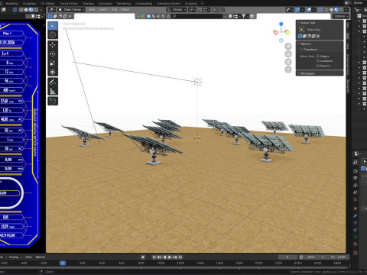Switch to the UV Editing workspace tab
This screenshot has width=367, height=275.
tap(47, 4)
